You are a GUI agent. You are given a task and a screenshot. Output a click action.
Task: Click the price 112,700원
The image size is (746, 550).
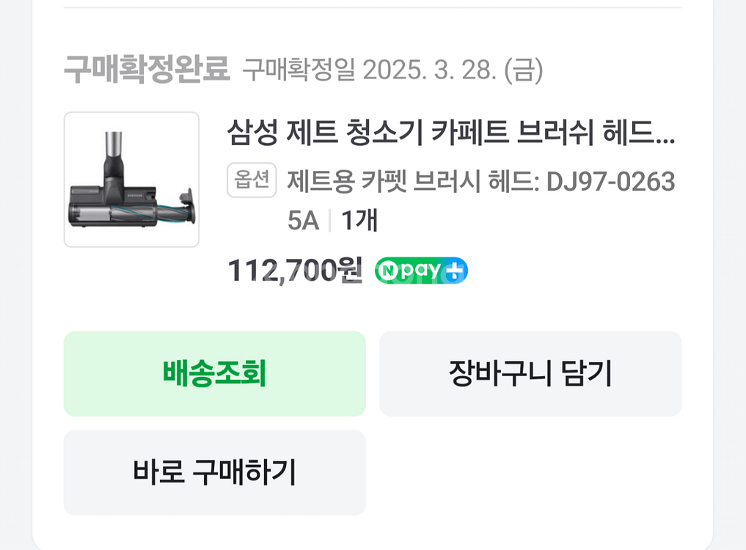(292, 270)
